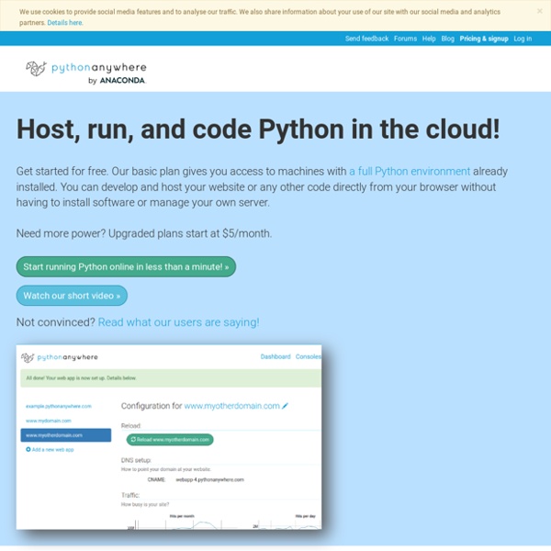The width and height of the screenshot is (551, 551).
Task: Click the PythonAnywhere snake logo icon
Action: [37, 68]
